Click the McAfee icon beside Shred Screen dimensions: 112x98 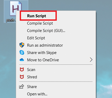22,77
